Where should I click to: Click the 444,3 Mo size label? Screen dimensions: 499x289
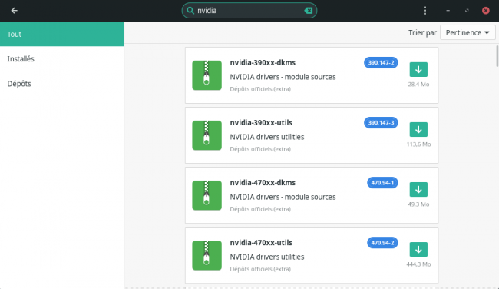coord(418,264)
